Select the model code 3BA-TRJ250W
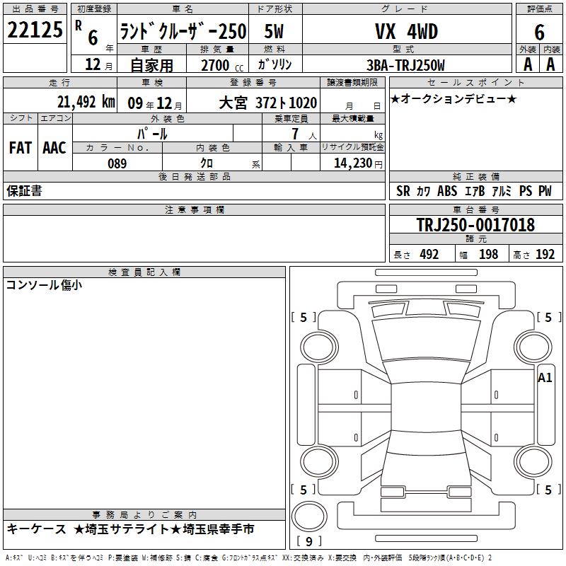The width and height of the screenshot is (566, 566). tap(405, 65)
